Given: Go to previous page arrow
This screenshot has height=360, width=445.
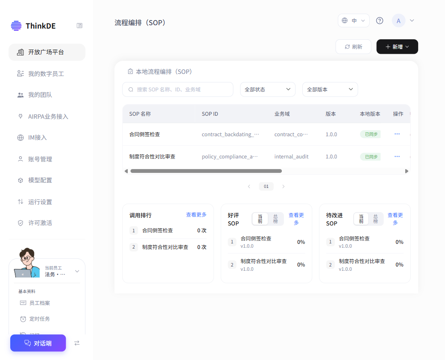Looking at the screenshot, I should click(x=249, y=186).
